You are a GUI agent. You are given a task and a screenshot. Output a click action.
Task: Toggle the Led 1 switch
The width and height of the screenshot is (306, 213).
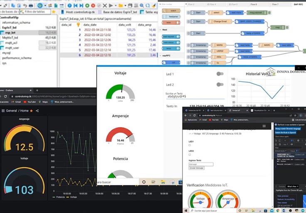click(x=220, y=74)
